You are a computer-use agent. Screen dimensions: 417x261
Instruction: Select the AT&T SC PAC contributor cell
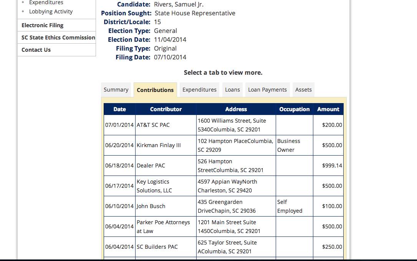pos(153,125)
